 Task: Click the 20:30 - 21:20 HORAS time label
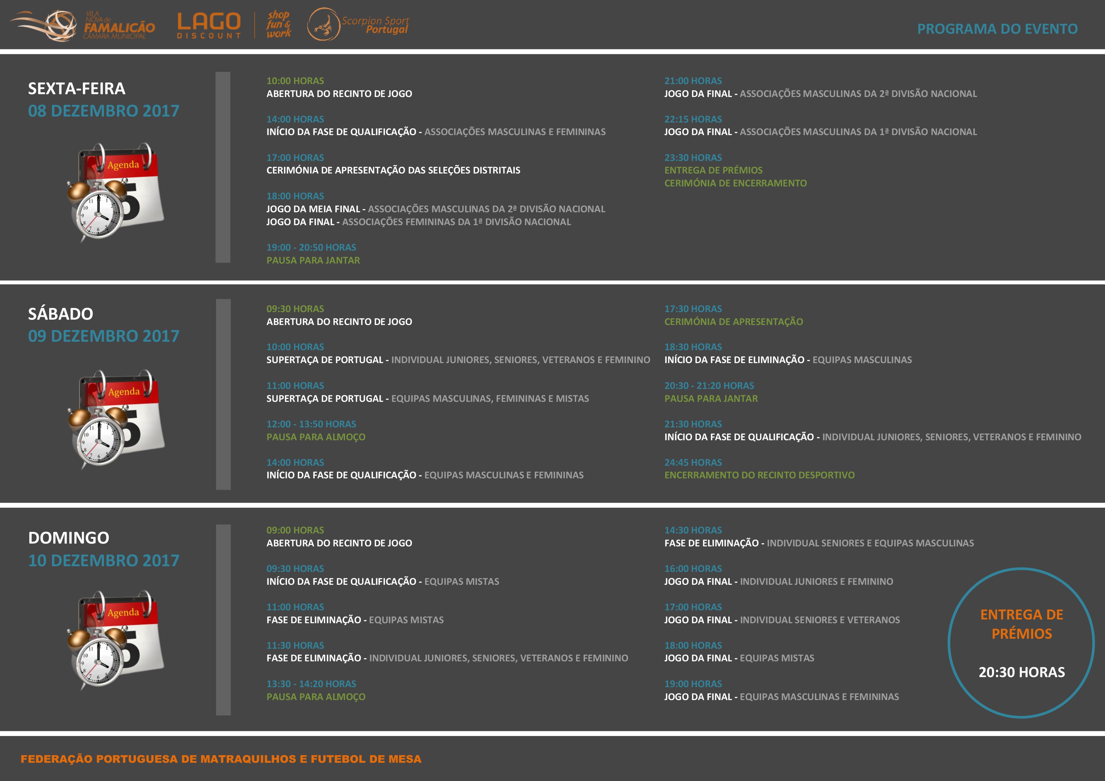[x=709, y=386]
